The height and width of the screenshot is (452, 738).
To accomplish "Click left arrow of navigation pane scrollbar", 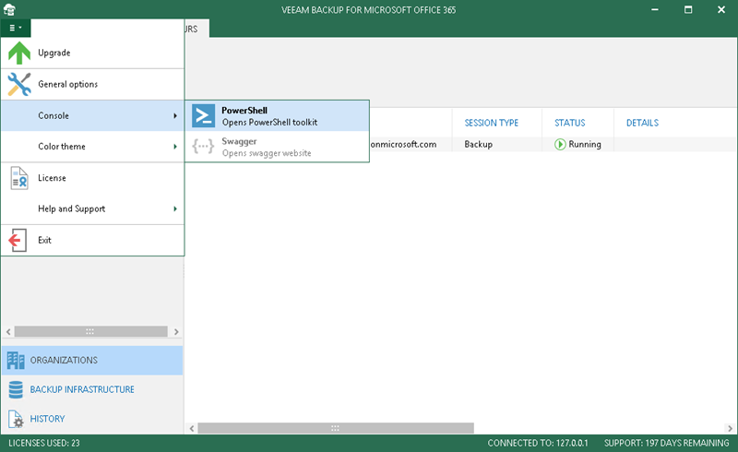I will tap(8, 332).
